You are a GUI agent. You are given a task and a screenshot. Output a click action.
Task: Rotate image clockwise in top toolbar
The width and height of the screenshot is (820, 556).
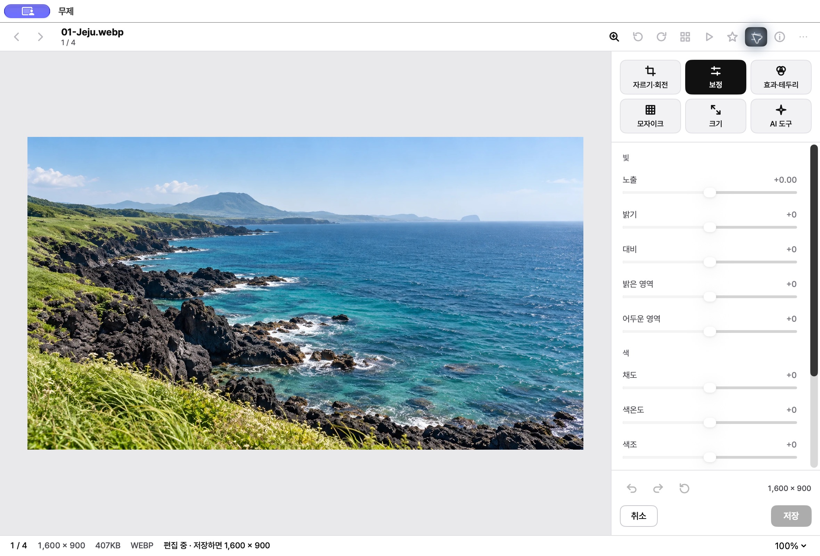pos(661,37)
